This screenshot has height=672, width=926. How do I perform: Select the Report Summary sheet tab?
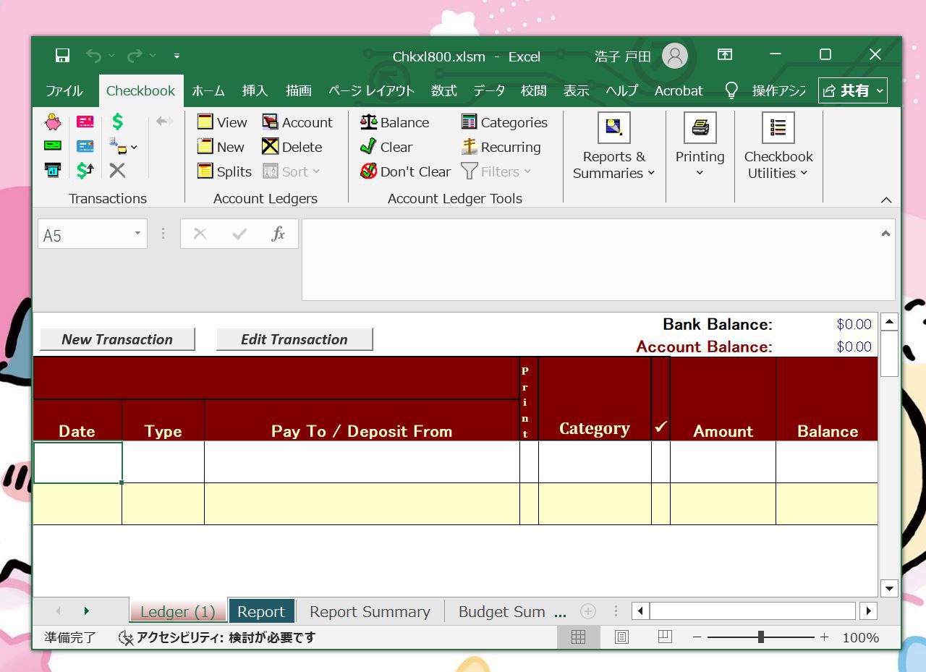click(x=370, y=611)
